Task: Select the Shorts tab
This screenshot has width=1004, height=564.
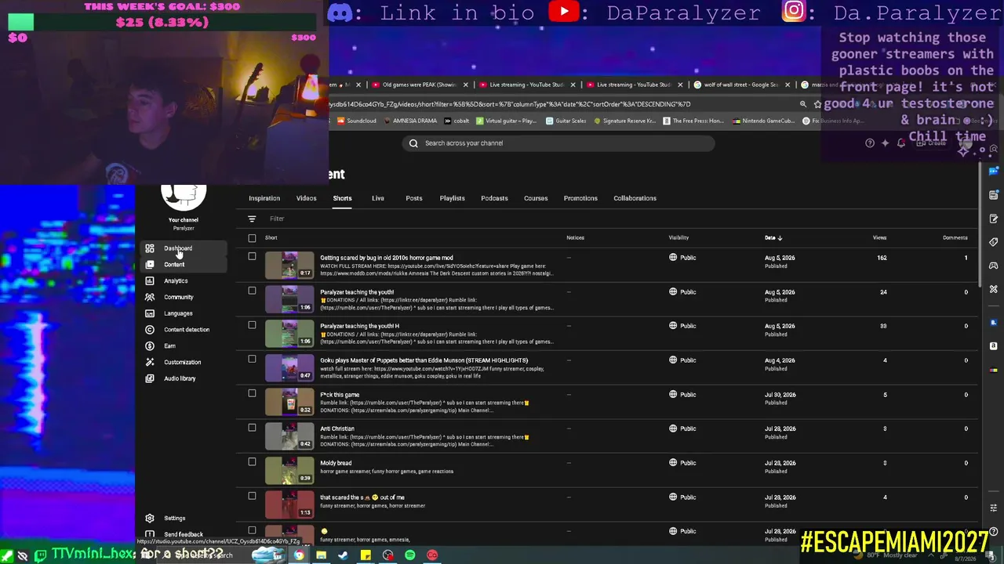Action: (342, 198)
